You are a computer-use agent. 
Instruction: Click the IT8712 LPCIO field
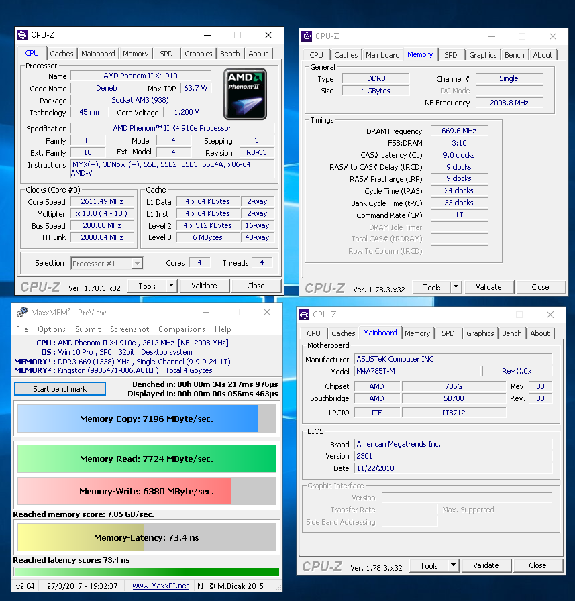[x=454, y=413]
